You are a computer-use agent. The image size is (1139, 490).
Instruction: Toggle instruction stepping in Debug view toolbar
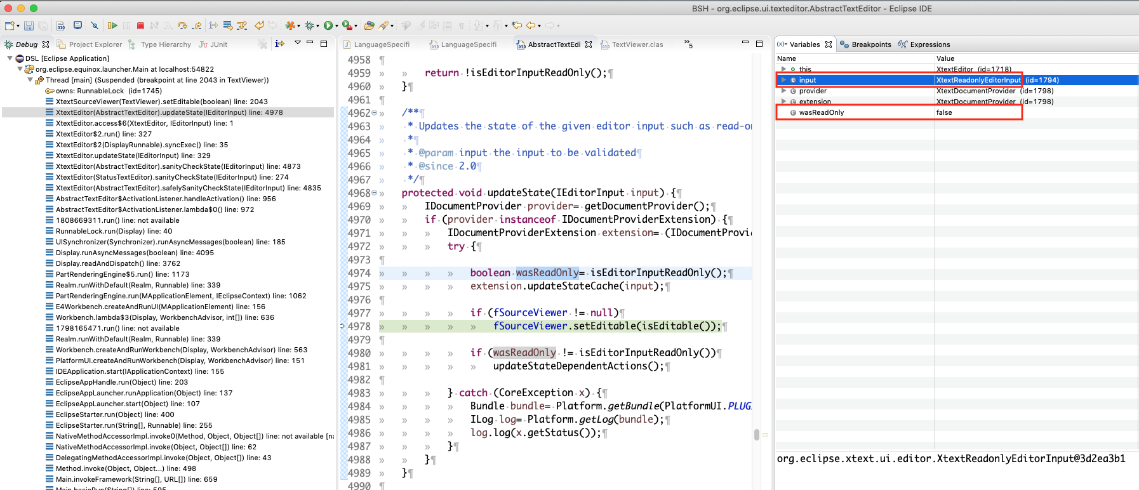click(279, 44)
